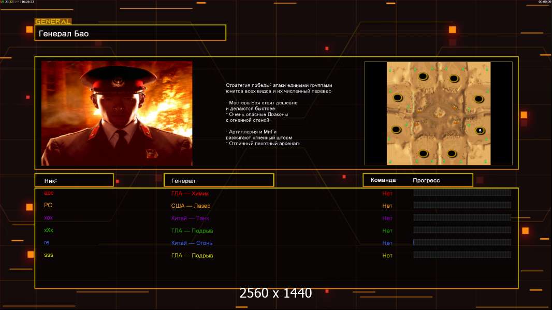The height and width of the screenshot is (310, 552).
Task: Click the Команда column header
Action: click(383, 180)
